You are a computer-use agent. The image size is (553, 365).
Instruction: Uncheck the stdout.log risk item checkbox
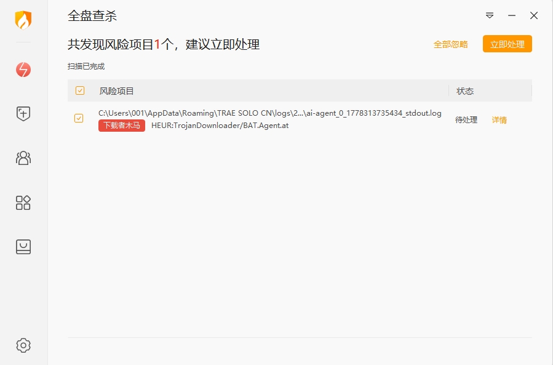coord(79,118)
